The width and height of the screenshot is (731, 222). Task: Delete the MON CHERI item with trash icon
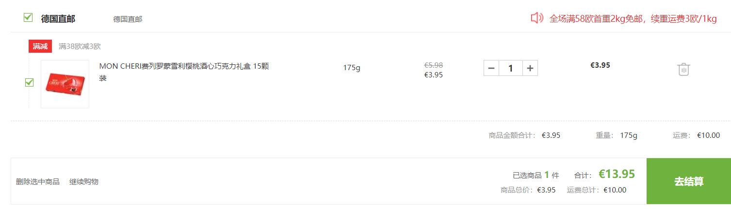pos(683,69)
